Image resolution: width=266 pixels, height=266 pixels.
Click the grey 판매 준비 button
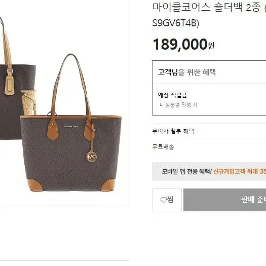[x=224, y=200]
